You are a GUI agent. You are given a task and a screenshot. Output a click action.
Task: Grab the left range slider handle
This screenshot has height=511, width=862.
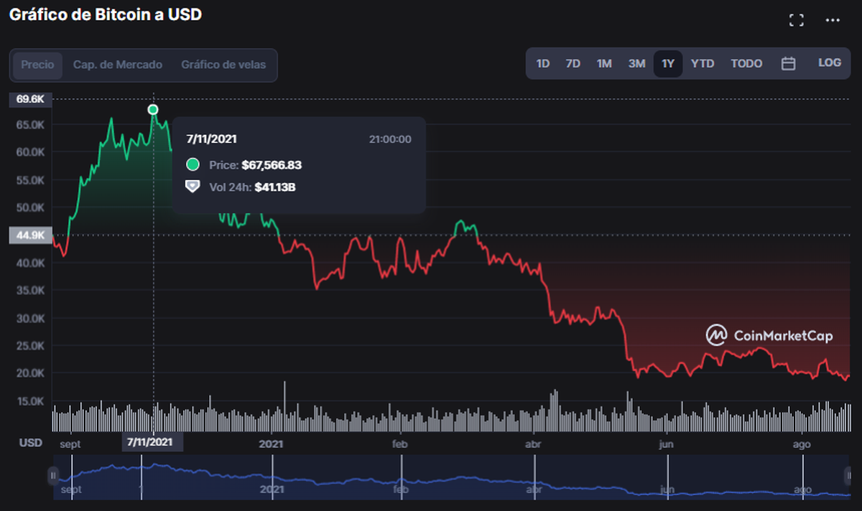52,475
